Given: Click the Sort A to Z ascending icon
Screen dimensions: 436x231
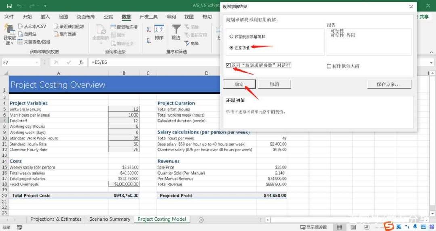Looking at the screenshot, I should click(149, 30).
